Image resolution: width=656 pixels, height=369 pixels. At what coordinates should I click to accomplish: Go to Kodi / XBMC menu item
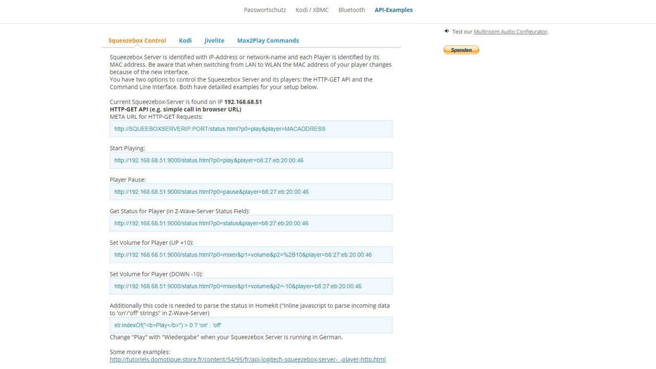(x=312, y=10)
